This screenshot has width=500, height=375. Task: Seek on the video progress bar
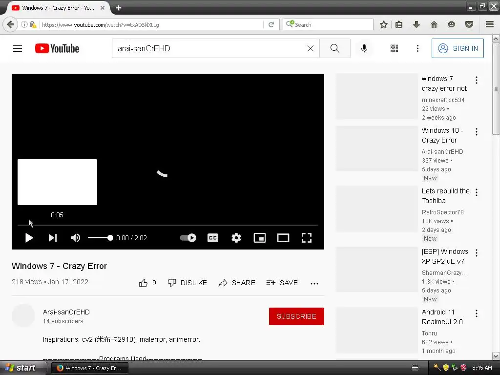click(x=168, y=225)
